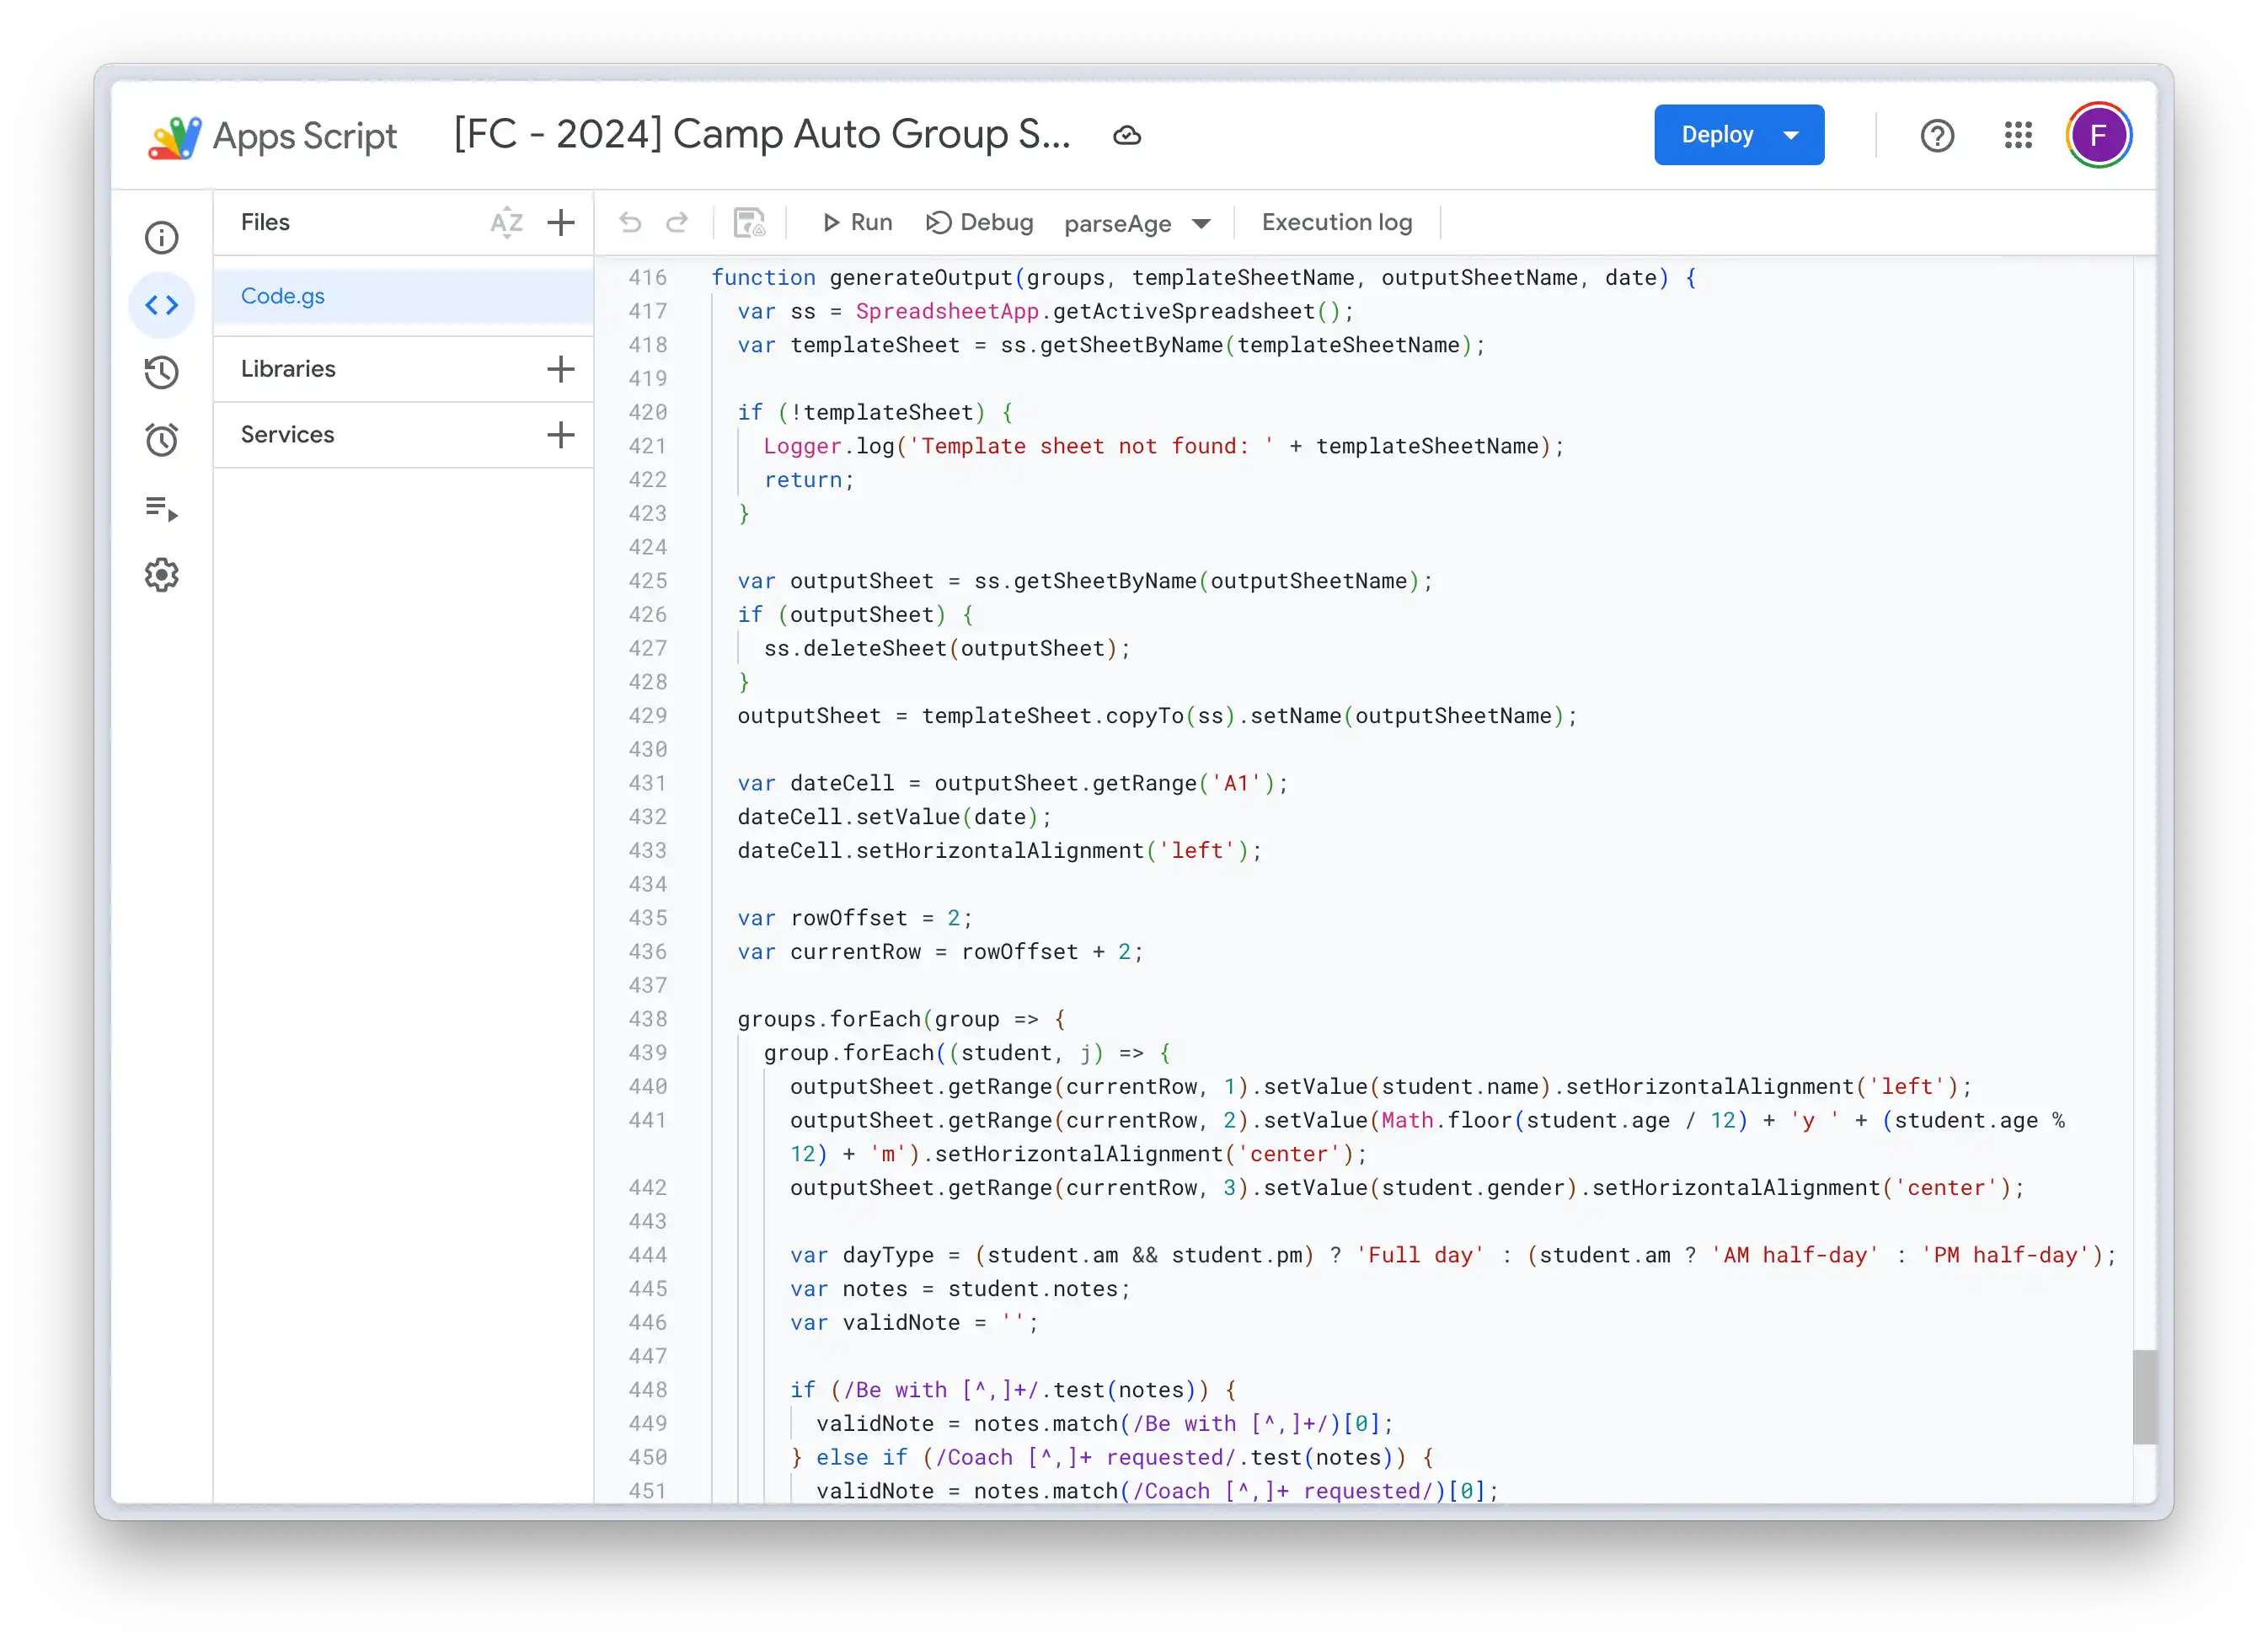Click var rowOffset on line 435
The width and height of the screenshot is (2268, 1645).
(822, 918)
